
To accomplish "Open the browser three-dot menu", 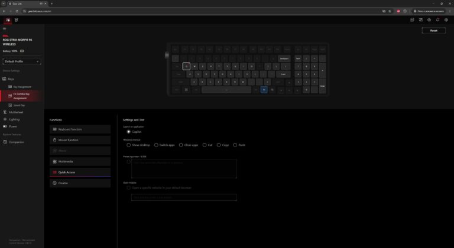I will [x=450, y=11].
